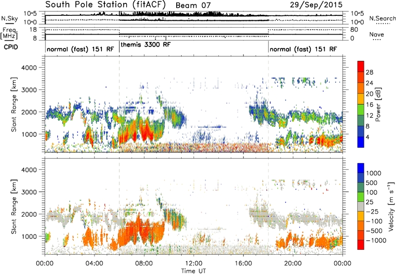The image size is (396, 274).
Task: Click the 'themis 3300 RF' CPID label
Action: (146, 45)
